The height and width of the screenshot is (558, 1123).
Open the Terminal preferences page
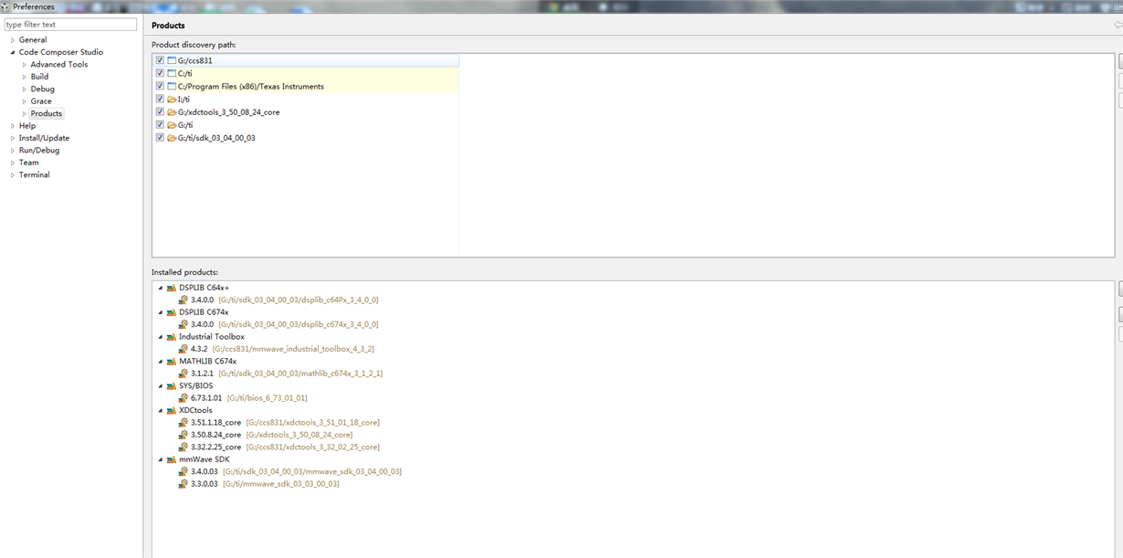(35, 175)
